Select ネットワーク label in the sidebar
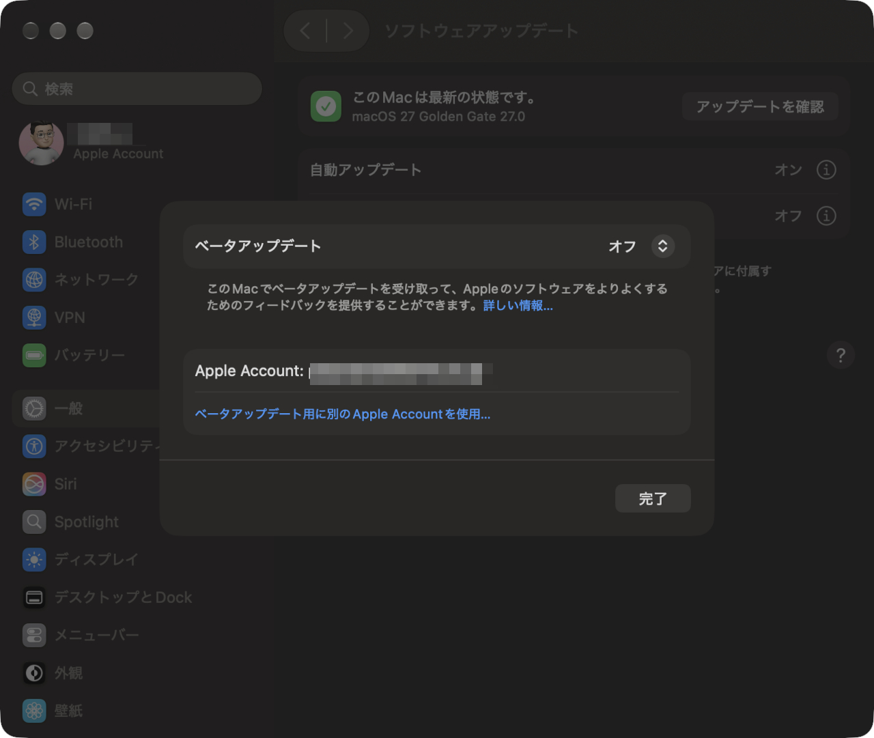874x738 pixels. coord(96,280)
